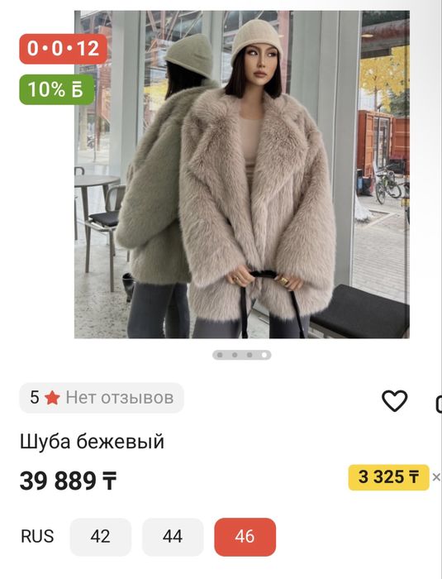Select size 46

tap(245, 537)
